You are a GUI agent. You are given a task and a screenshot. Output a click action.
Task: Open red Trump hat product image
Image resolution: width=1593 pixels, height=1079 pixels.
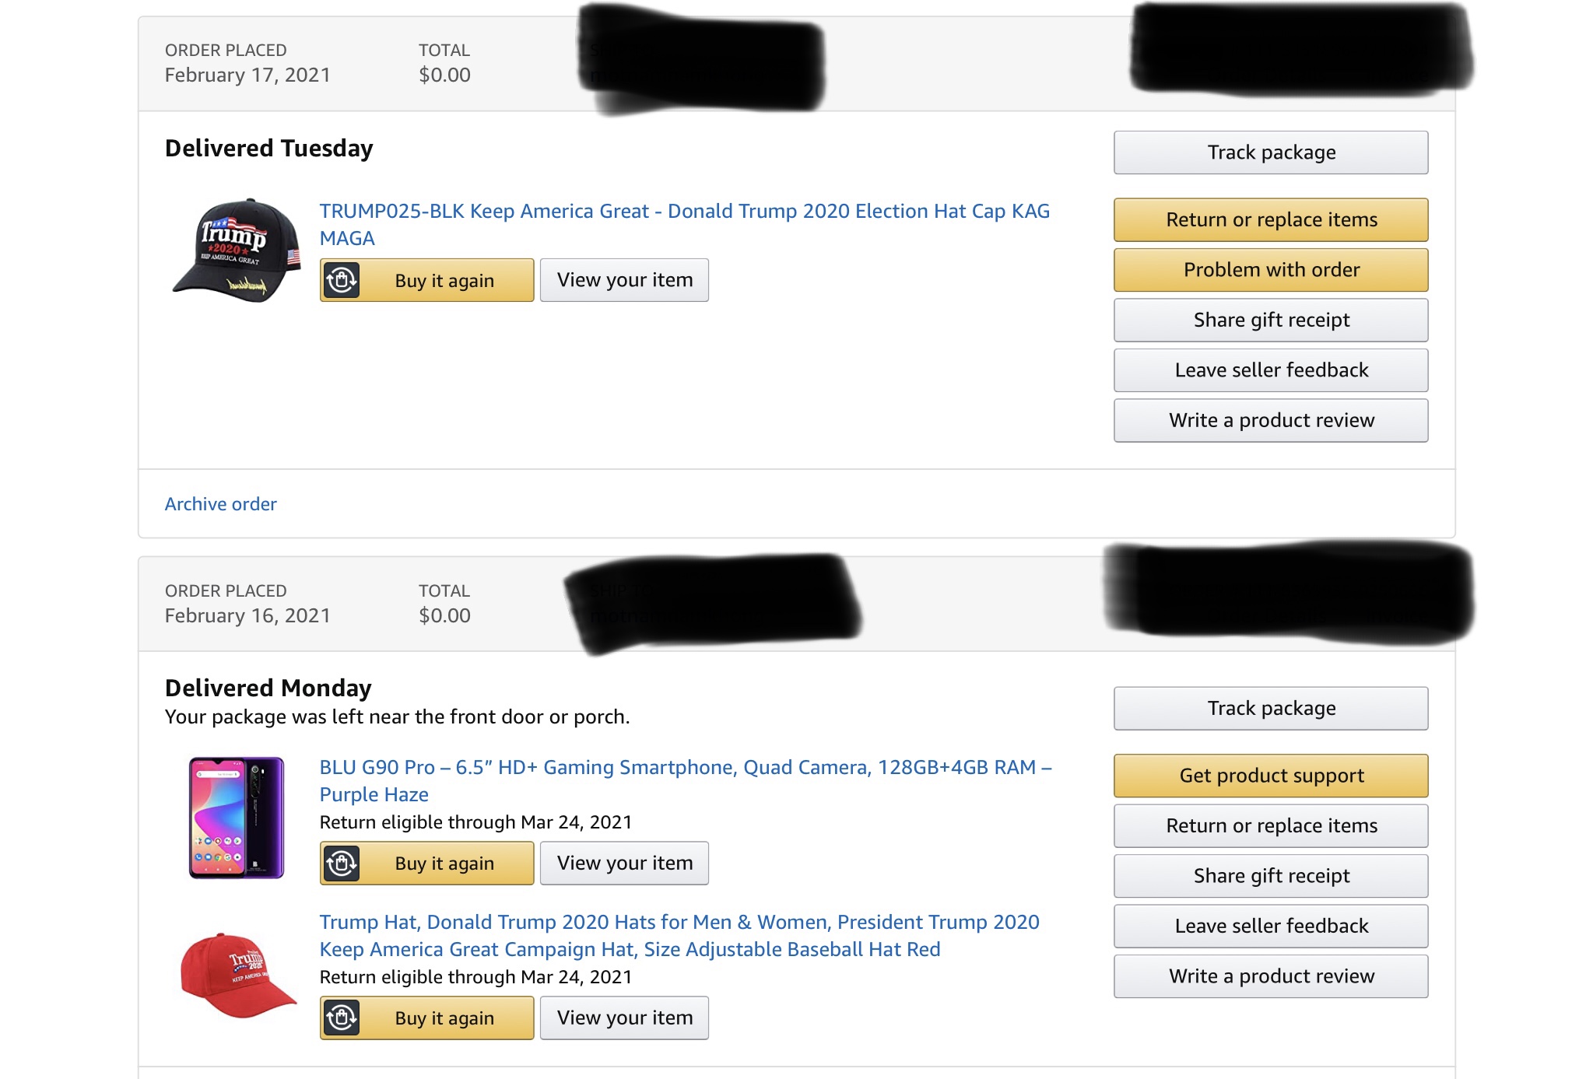[x=237, y=976]
